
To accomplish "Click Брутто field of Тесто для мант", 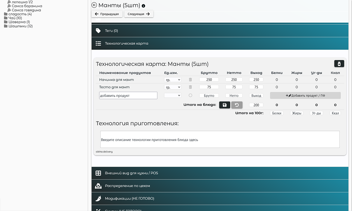I will [x=209, y=87].
